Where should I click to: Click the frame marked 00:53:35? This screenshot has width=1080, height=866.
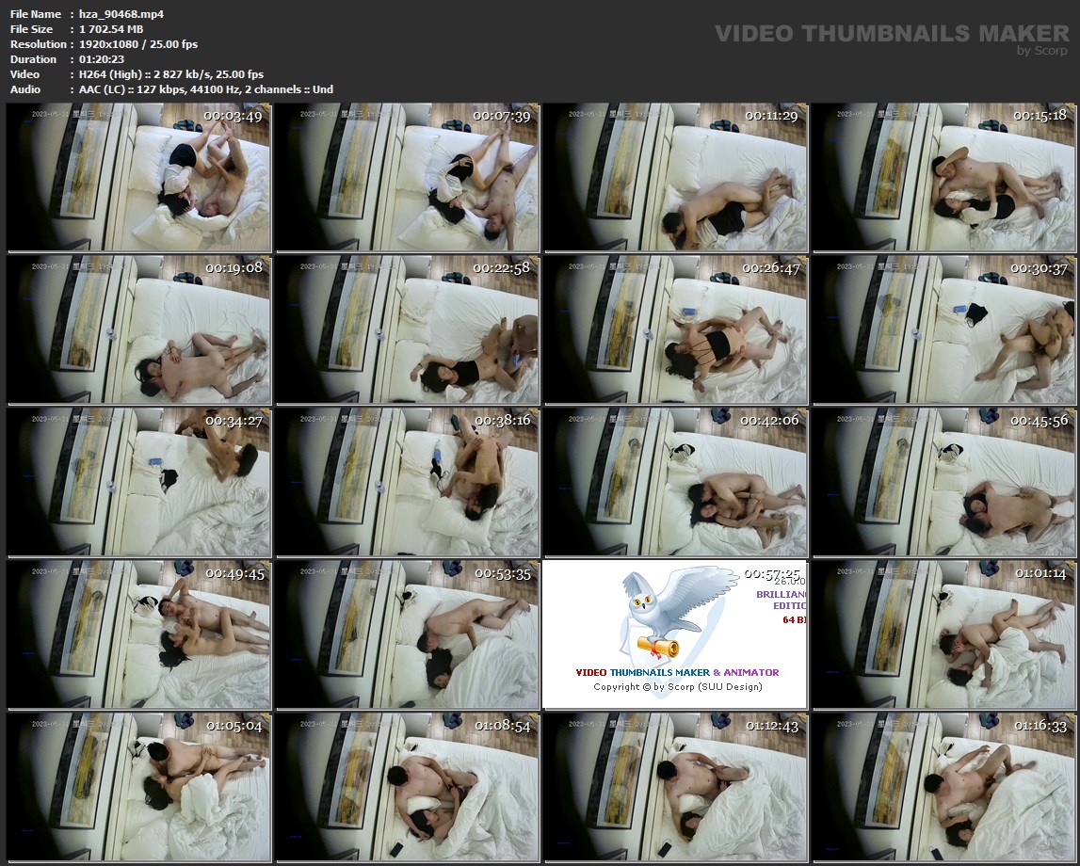(x=407, y=634)
